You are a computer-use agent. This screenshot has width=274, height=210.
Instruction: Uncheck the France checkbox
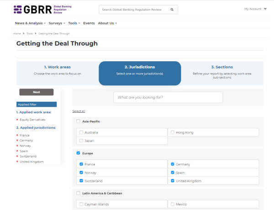(x=81, y=164)
